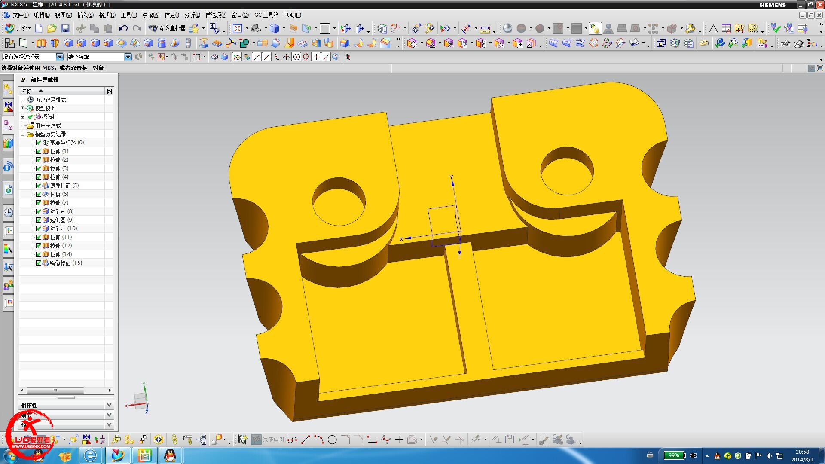Sort by the 名称 column header
The width and height of the screenshot is (825, 464).
(62, 91)
